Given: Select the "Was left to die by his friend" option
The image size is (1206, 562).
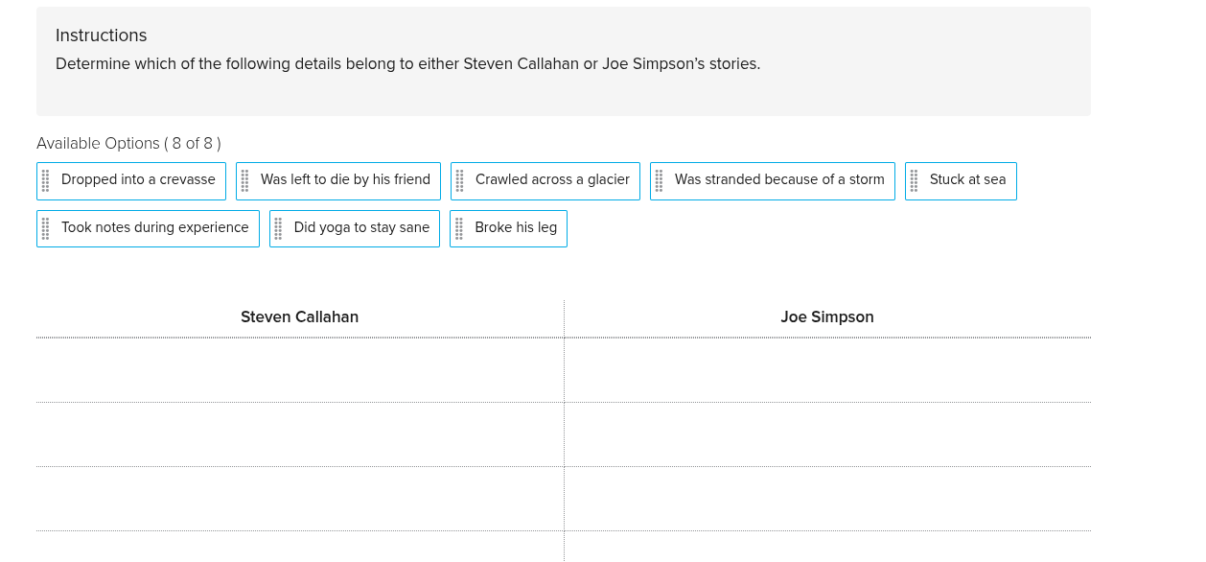Looking at the screenshot, I should [345, 180].
